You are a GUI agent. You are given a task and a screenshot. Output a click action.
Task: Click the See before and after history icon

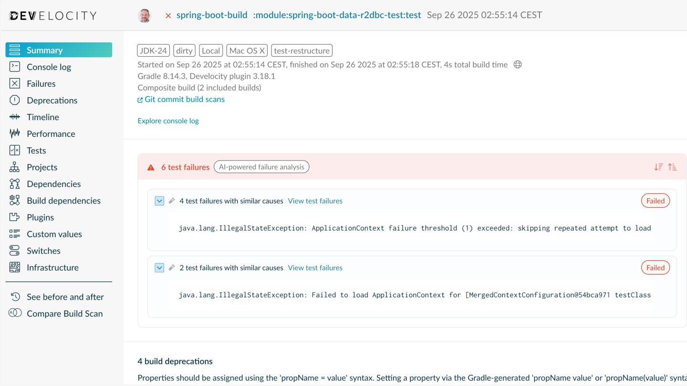tap(16, 296)
